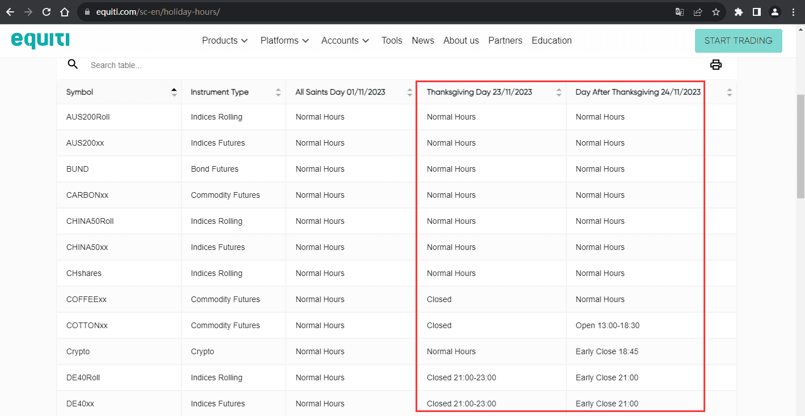Sort by Symbol column
Screen dimensions: 805x416
coord(174,92)
